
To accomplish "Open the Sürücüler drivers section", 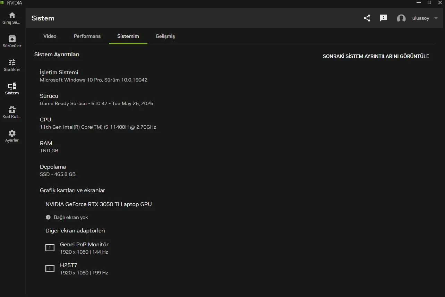I will point(12,39).
